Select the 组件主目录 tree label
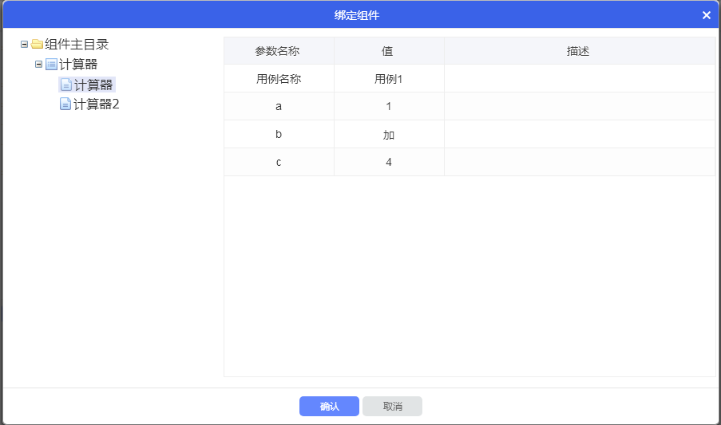721x425 pixels. tap(77, 45)
